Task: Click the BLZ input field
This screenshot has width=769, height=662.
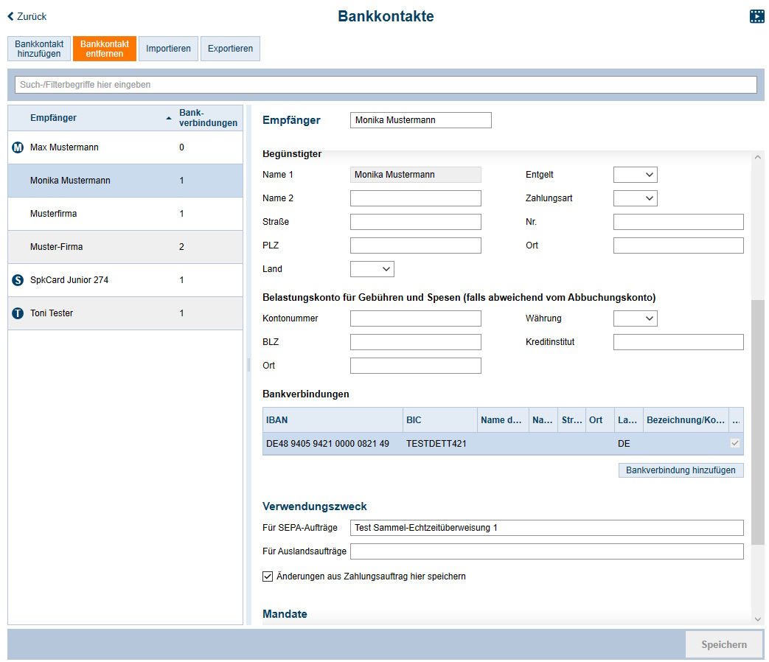Action: (415, 342)
